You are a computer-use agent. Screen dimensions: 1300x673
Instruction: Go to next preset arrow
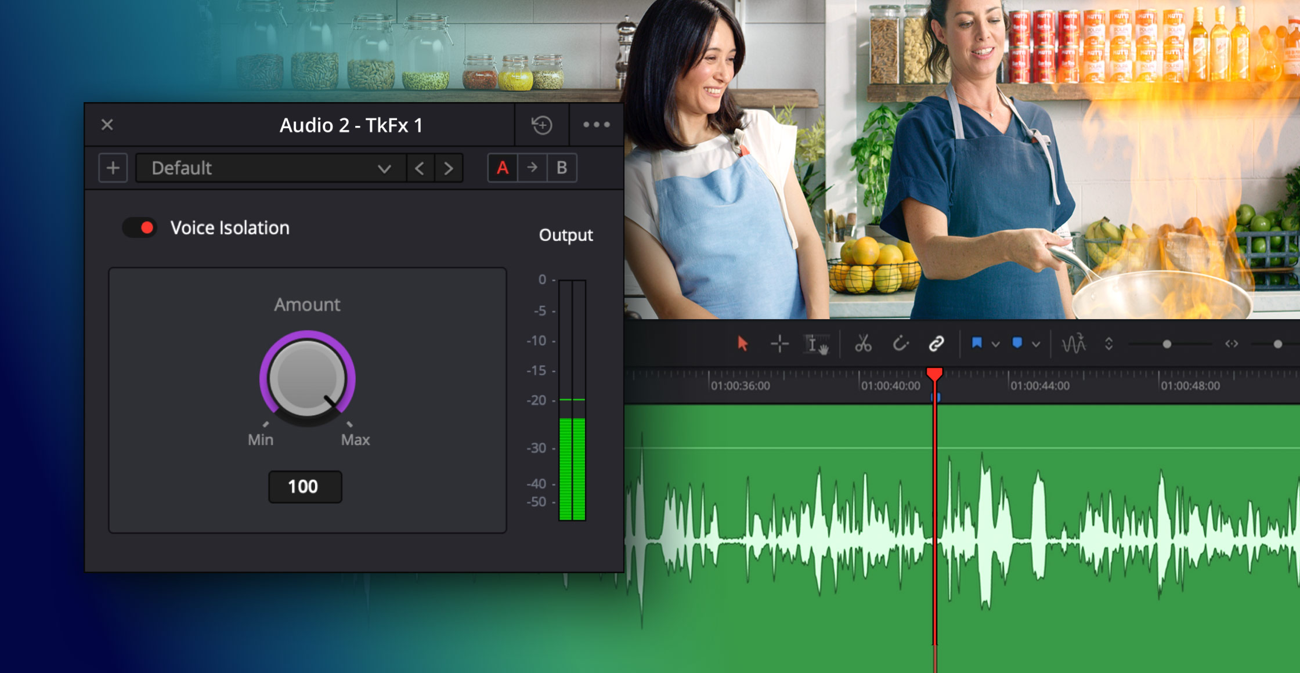[448, 168]
